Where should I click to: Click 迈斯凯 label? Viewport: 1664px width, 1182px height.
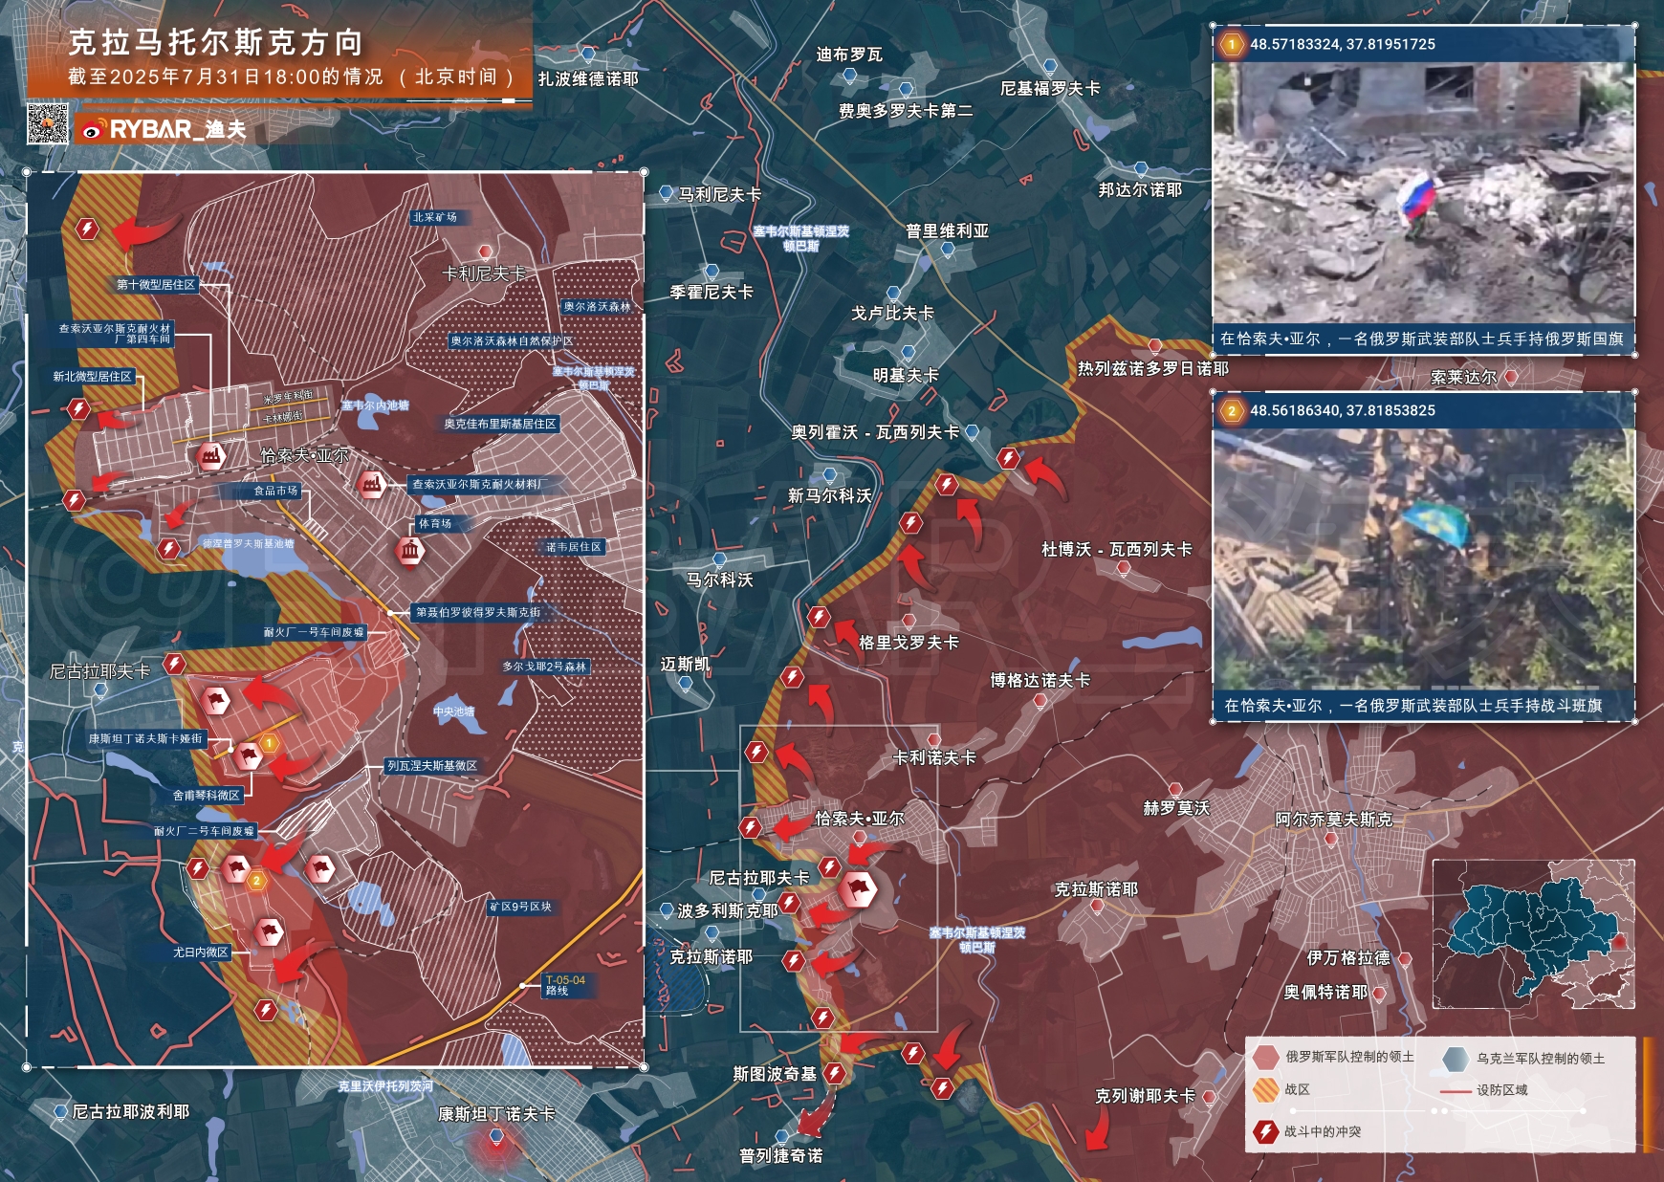[685, 664]
